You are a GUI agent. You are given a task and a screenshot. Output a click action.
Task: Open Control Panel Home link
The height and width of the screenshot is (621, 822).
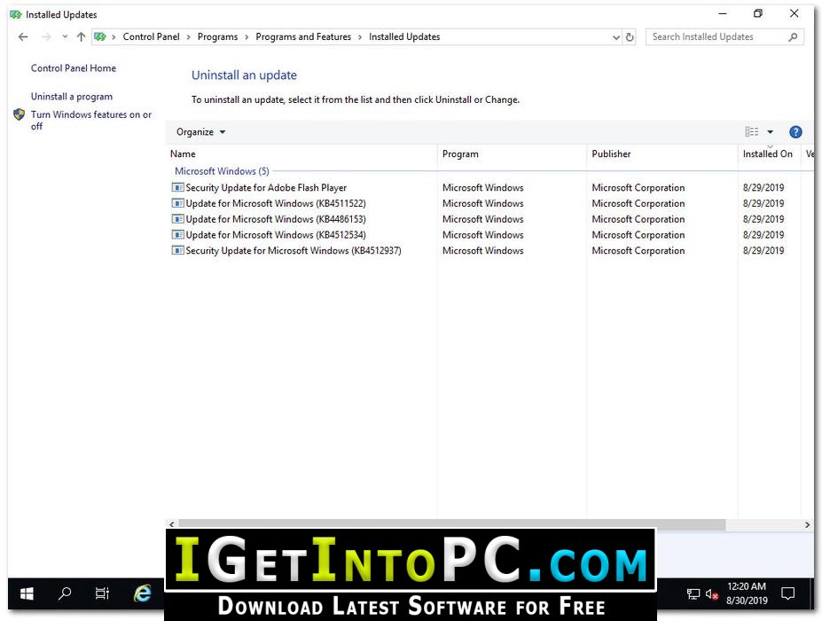coord(74,68)
